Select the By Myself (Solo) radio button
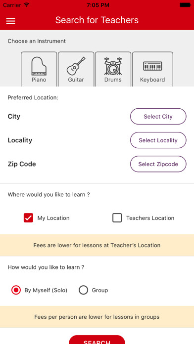194x344 pixels. (x=16, y=290)
